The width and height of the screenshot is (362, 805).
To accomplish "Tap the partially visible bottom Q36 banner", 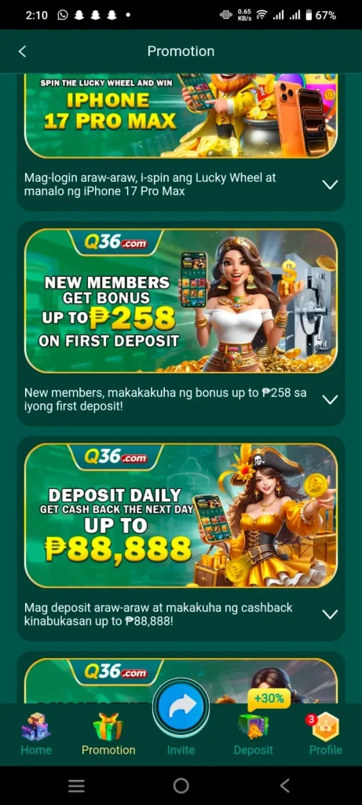I will tap(181, 681).
